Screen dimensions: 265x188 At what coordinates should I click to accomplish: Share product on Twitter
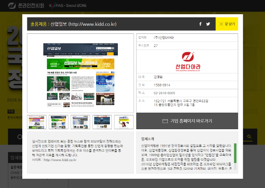pos(208,24)
